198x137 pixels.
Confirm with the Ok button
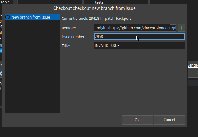coord(138,120)
